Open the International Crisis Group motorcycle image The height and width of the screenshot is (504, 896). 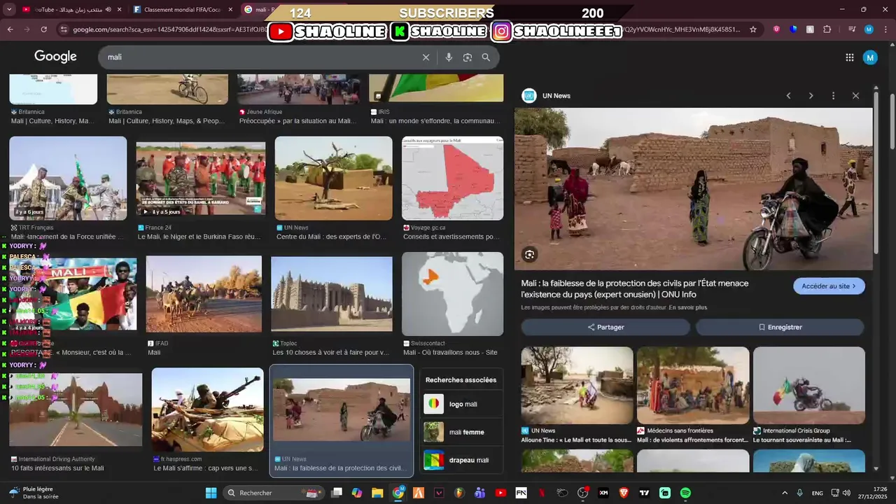point(809,386)
